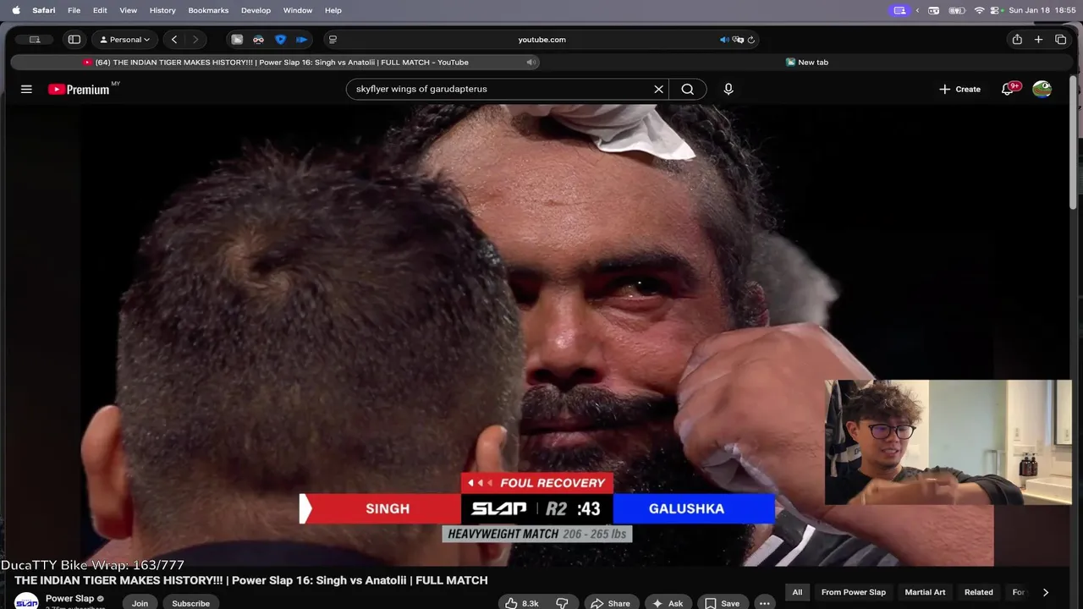Open the Help menu
Screen dimensions: 1083x609
(x=333, y=10)
